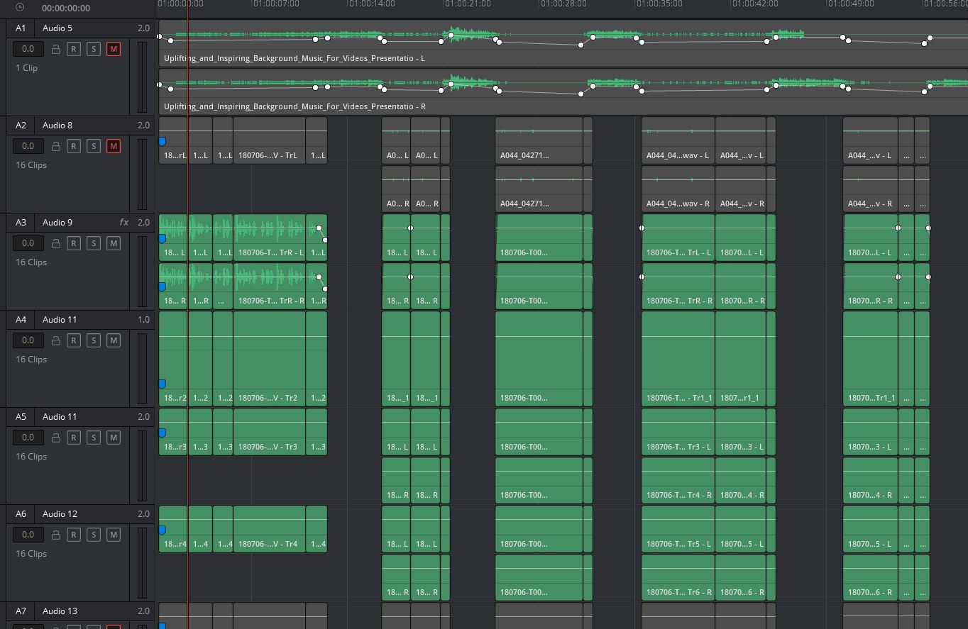Click the A3 volume field showing 0.0

click(x=28, y=243)
